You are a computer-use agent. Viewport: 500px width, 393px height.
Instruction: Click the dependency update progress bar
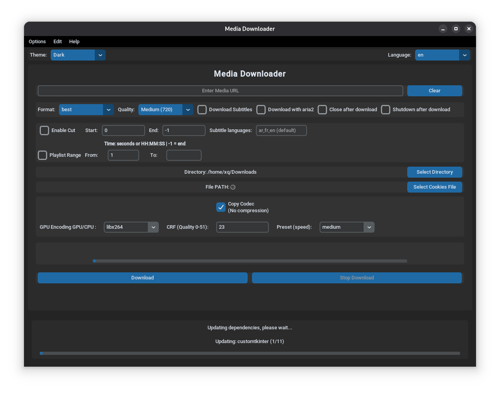point(250,353)
